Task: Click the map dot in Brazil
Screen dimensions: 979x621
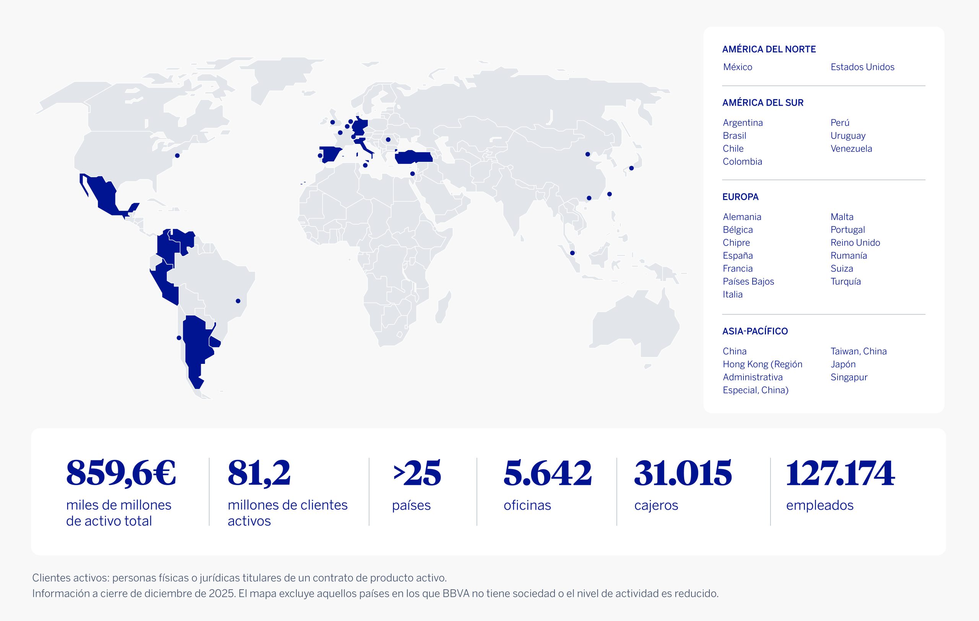Action: pyautogui.click(x=238, y=301)
